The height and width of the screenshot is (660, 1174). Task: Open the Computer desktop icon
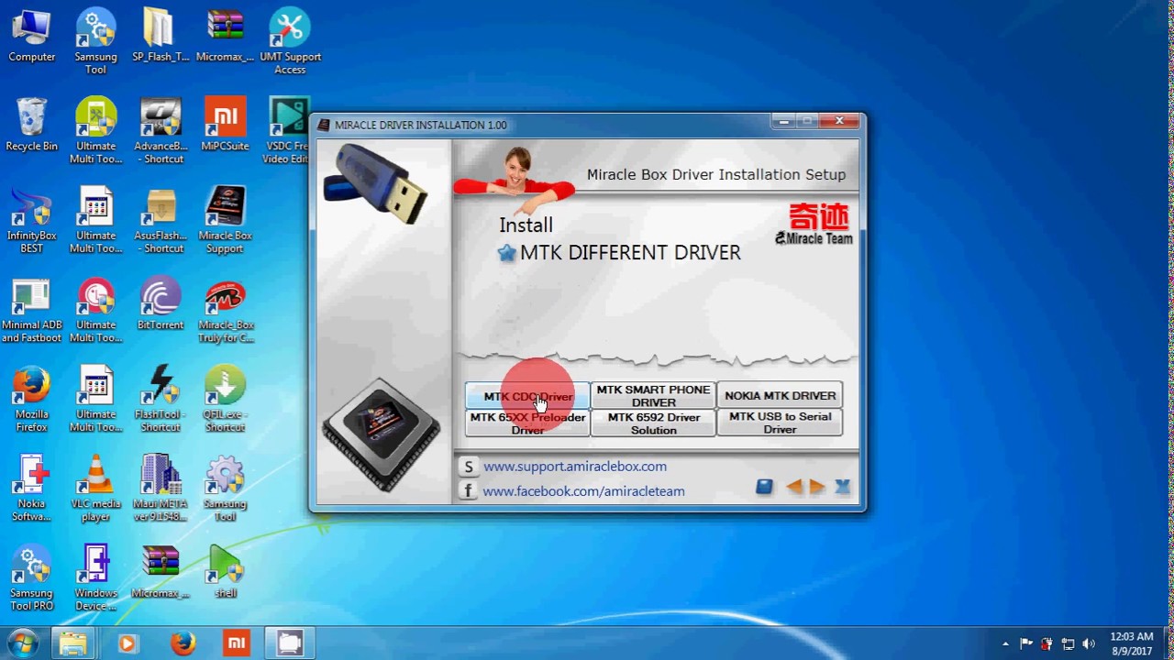[32, 36]
